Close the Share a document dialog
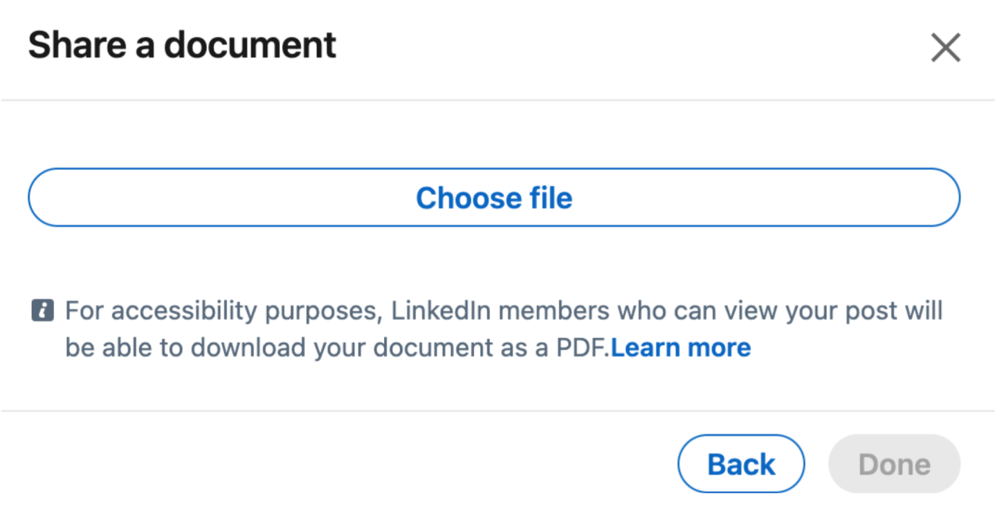 tap(945, 48)
